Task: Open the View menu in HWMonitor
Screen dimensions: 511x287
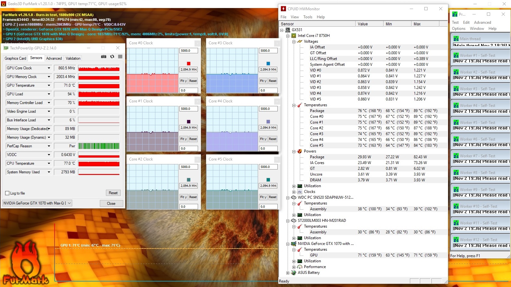Action: tap(295, 17)
